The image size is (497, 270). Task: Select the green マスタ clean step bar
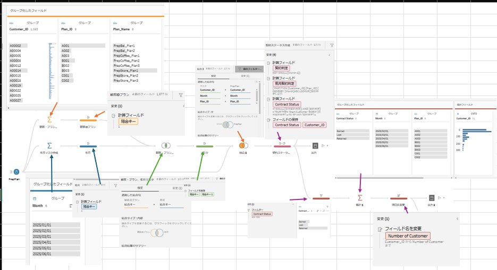click(205, 146)
